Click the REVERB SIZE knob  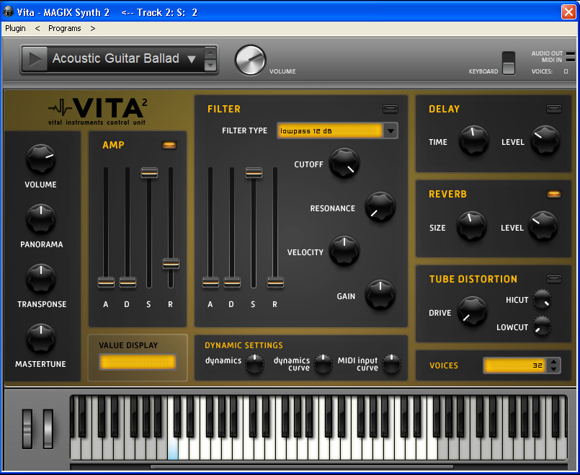coord(472,226)
